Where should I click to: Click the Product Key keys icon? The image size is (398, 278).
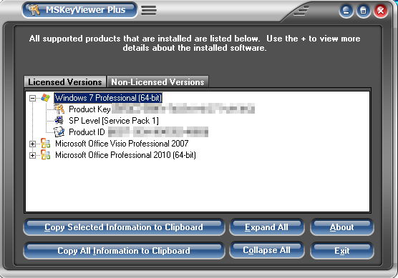59,109
